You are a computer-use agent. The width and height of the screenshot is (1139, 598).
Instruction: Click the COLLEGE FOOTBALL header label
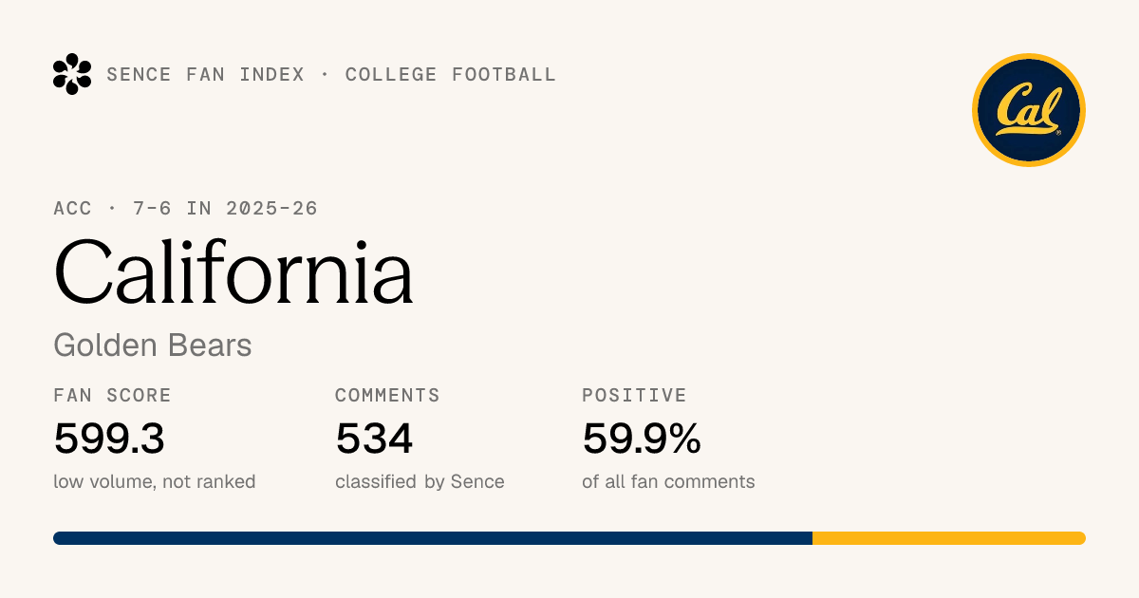[x=451, y=74]
